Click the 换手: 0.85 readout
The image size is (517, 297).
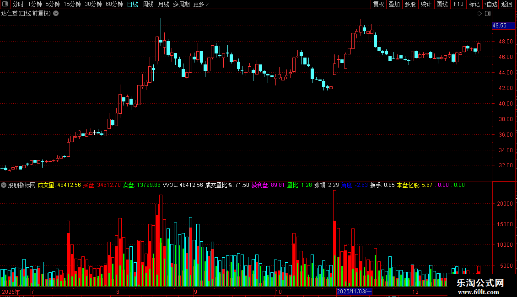click(382, 185)
